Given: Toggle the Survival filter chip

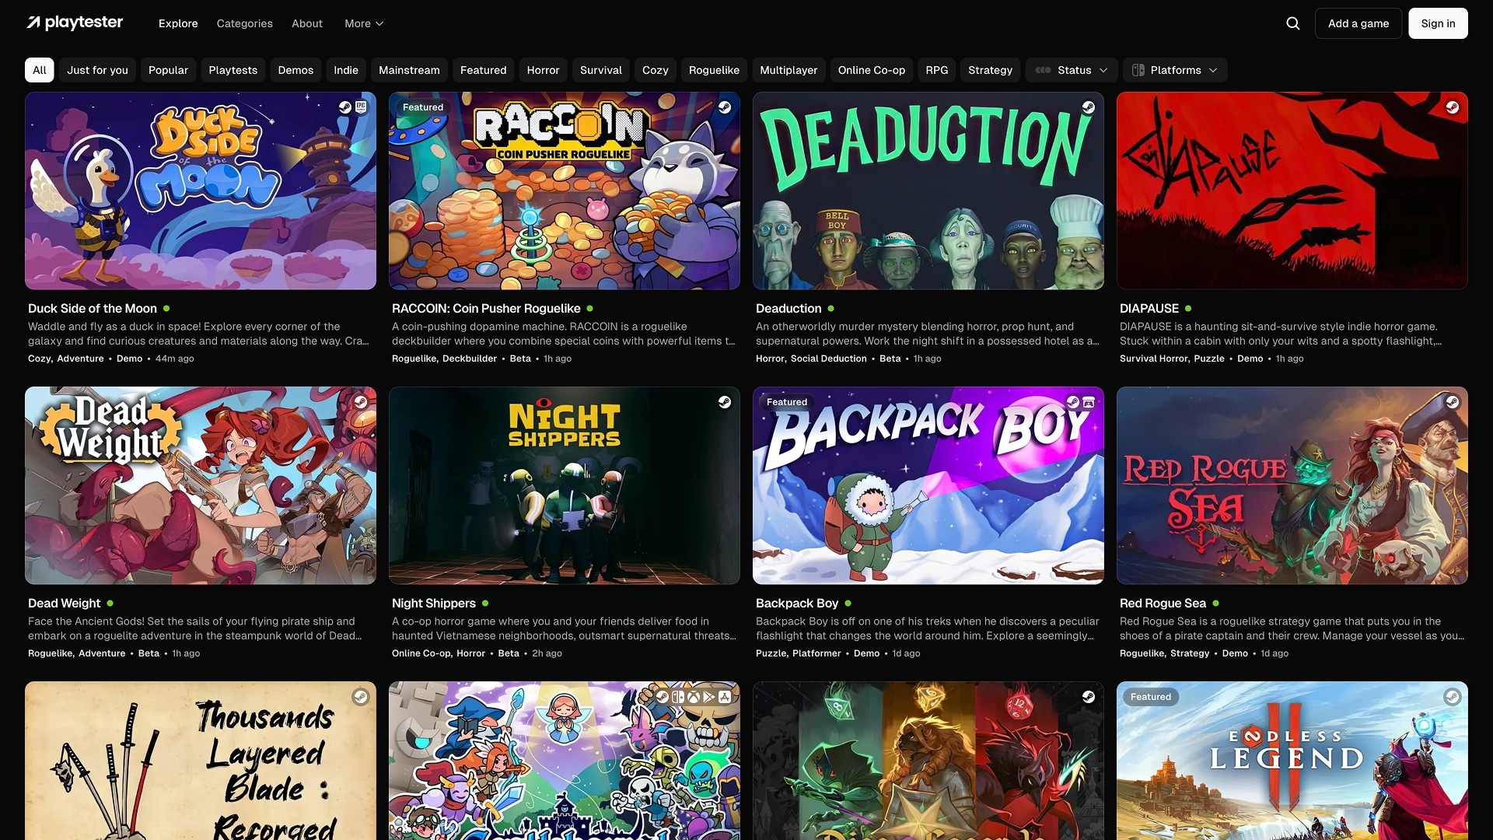Looking at the screenshot, I should tap(601, 70).
